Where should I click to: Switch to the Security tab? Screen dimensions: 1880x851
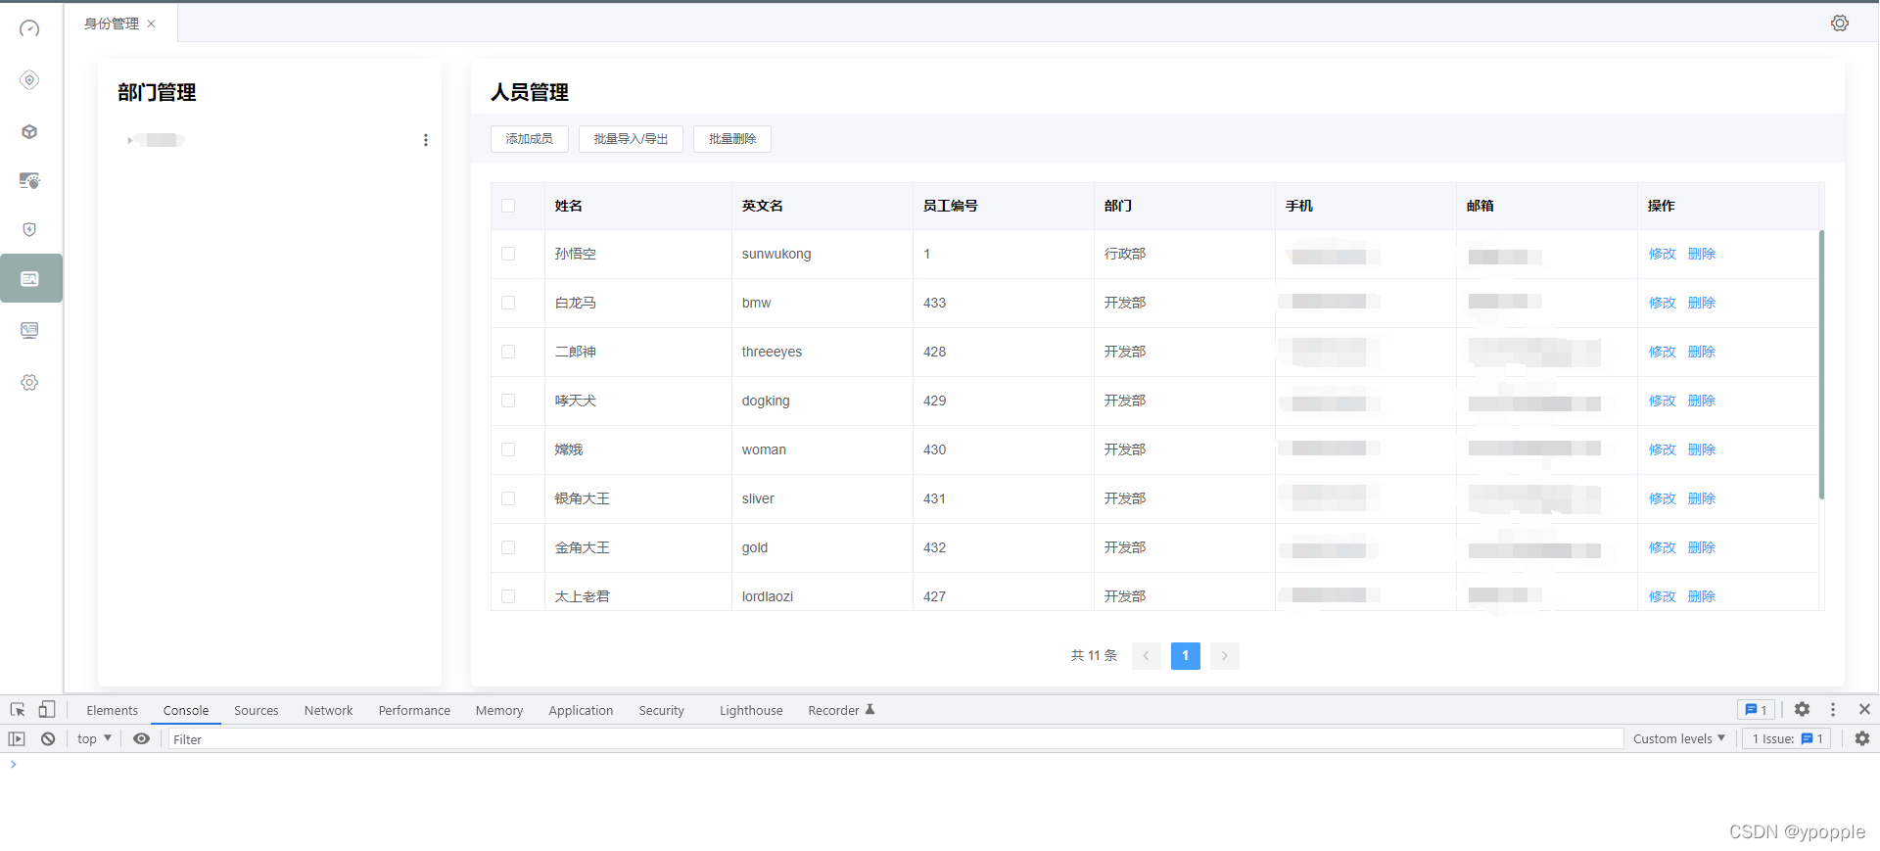tap(662, 711)
